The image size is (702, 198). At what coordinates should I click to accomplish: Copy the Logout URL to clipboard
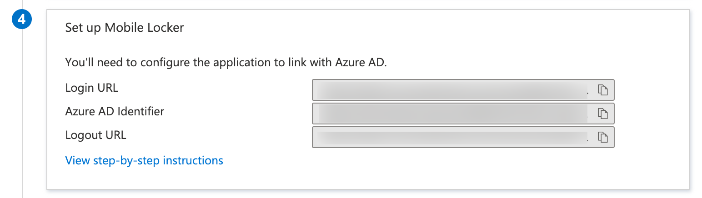point(602,137)
